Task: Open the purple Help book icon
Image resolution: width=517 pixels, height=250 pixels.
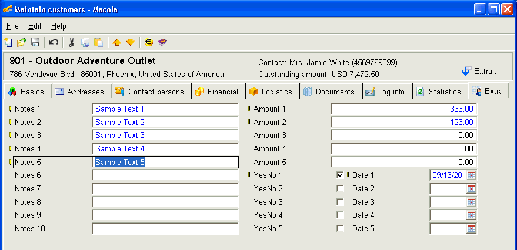Action: 162,42
